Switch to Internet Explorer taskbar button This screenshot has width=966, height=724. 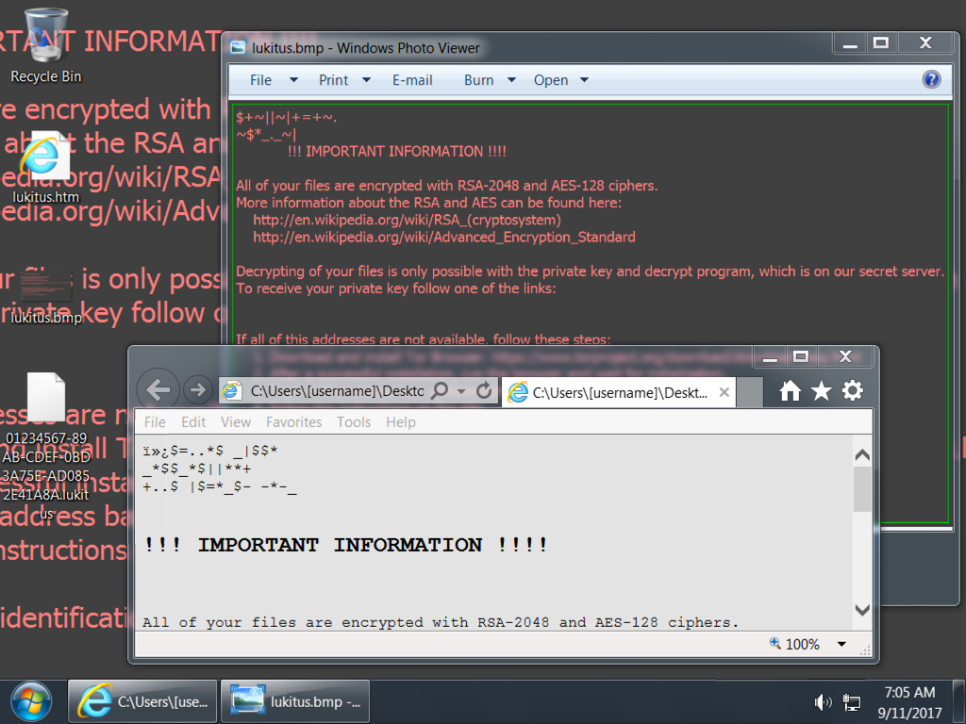142,701
